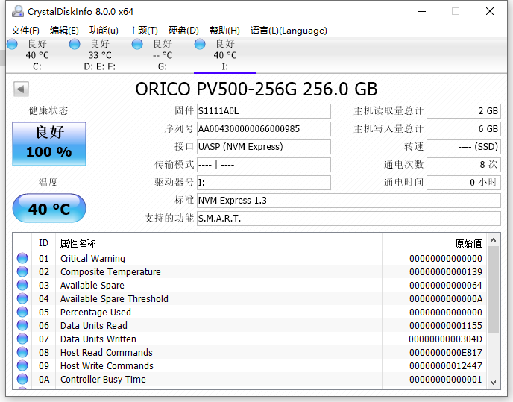Select the Critical Warning attribute text
This screenshot has width=513, height=402.
point(92,259)
